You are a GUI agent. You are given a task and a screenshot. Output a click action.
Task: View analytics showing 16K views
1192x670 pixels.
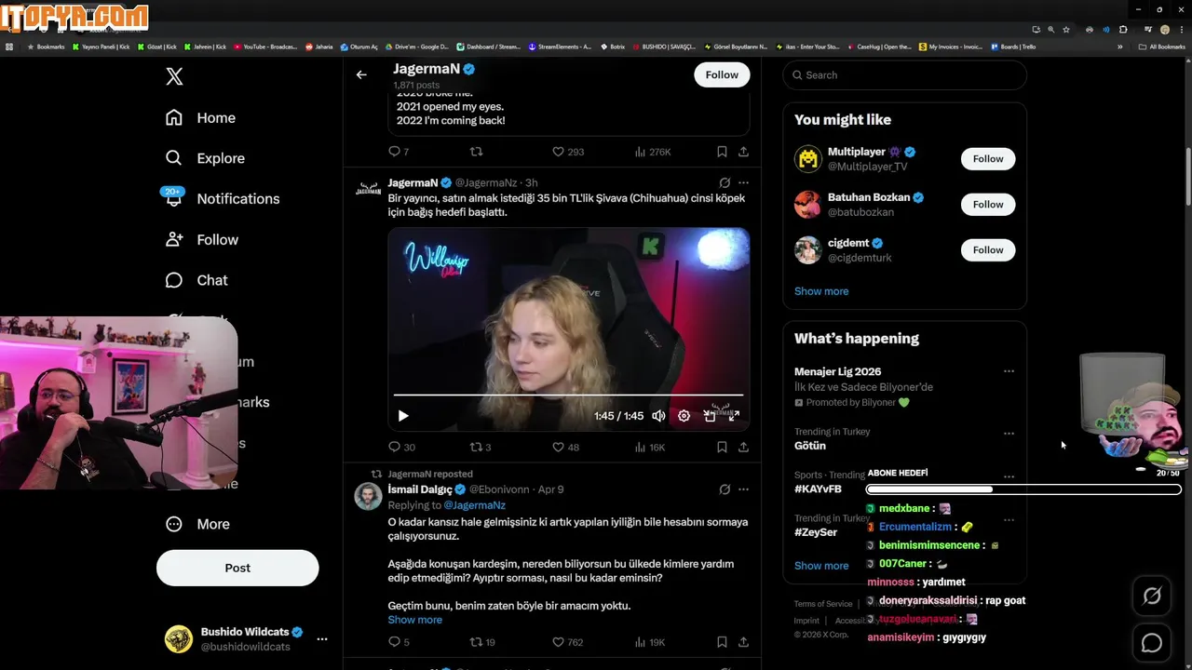pos(649,447)
